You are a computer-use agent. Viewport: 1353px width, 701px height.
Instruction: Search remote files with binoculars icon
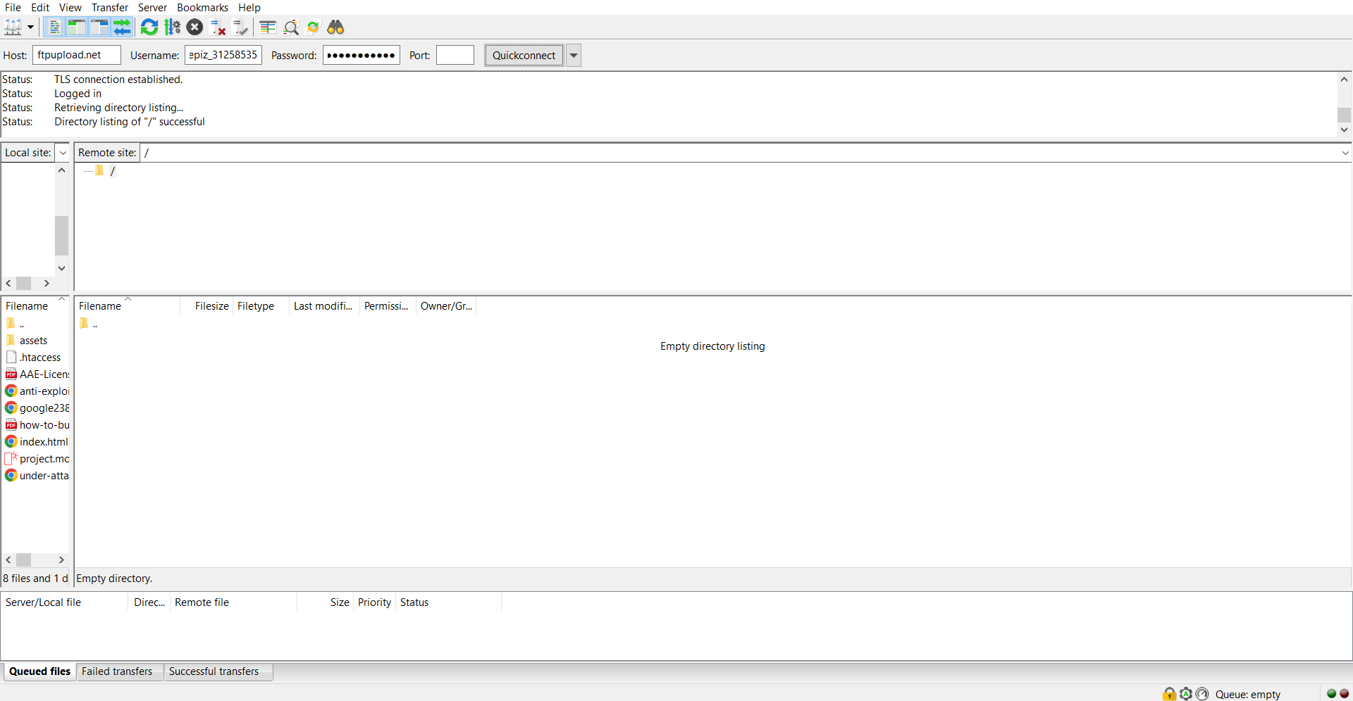(335, 27)
